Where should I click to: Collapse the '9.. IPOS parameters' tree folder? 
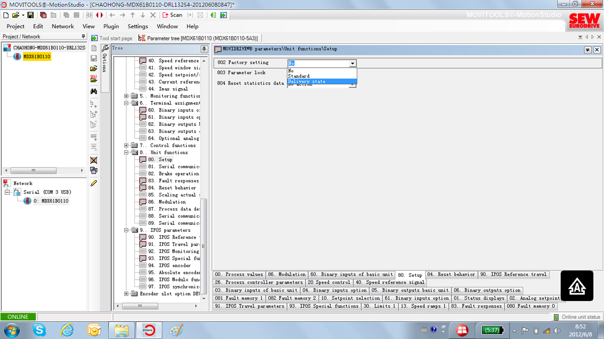point(126,230)
